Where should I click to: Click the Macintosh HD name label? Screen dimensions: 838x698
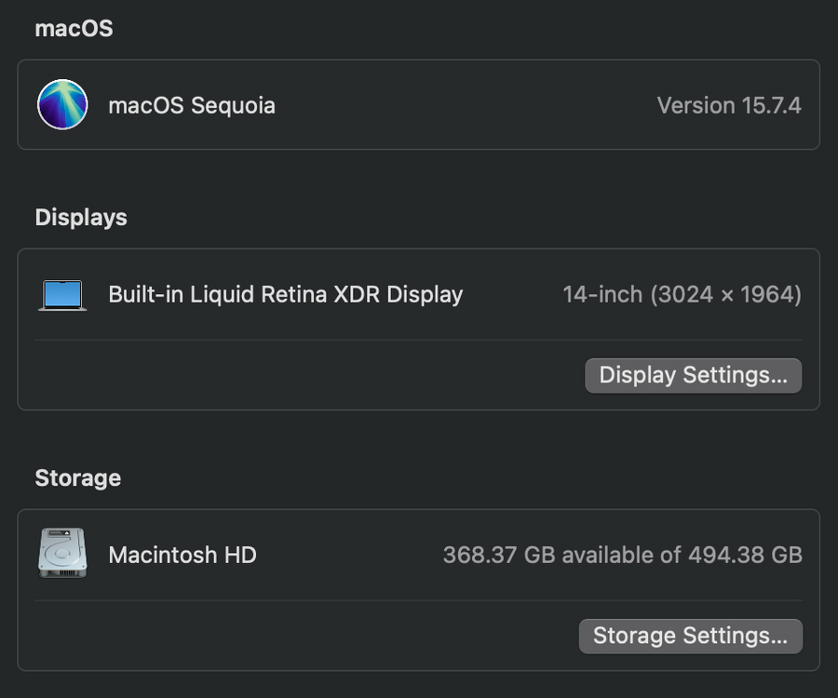[x=182, y=555]
